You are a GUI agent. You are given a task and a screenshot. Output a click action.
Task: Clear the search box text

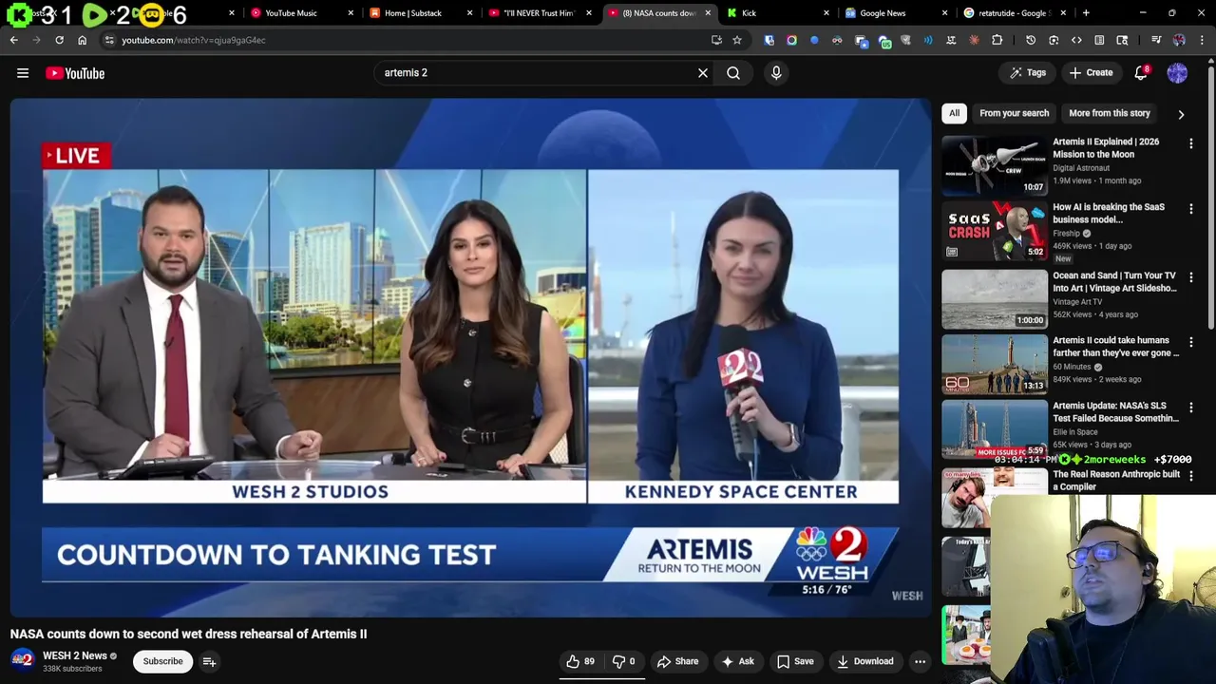703,73
